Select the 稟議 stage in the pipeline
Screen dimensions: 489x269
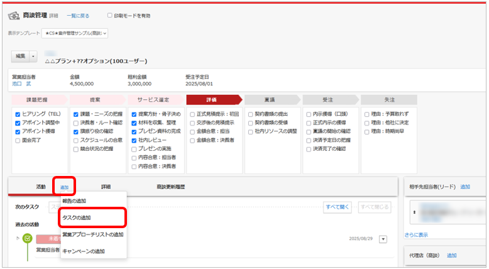(x=269, y=99)
